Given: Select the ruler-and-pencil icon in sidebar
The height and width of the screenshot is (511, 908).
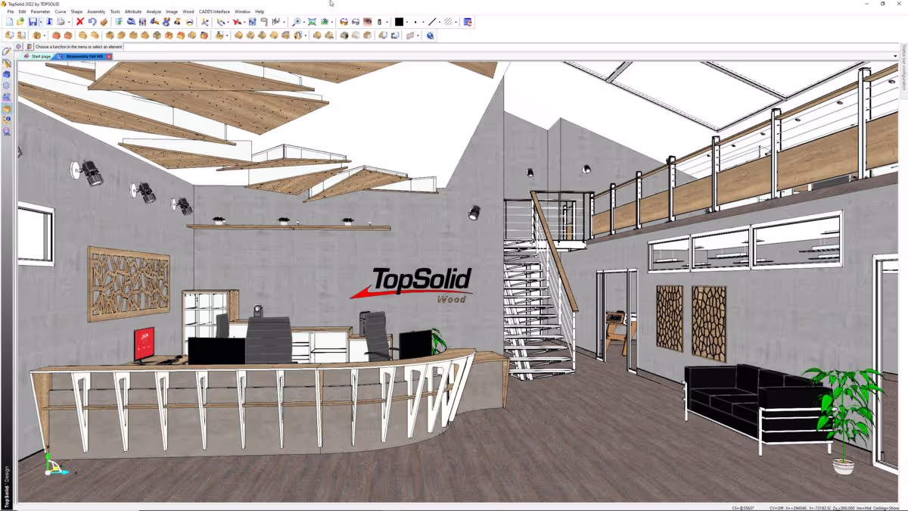Looking at the screenshot, I should (7, 64).
